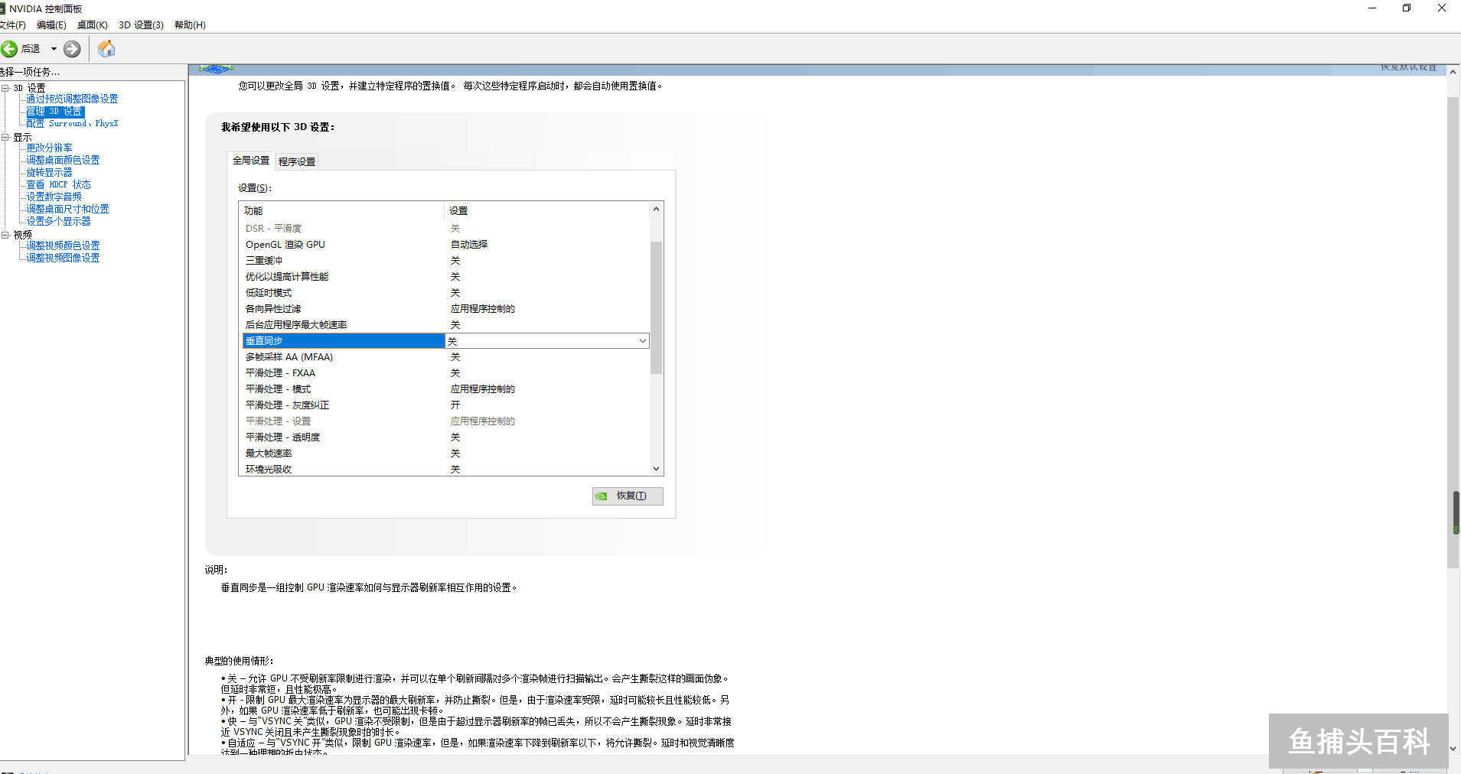Collapse the 视频 tree node
1461x774 pixels.
pyautogui.click(x=5, y=235)
